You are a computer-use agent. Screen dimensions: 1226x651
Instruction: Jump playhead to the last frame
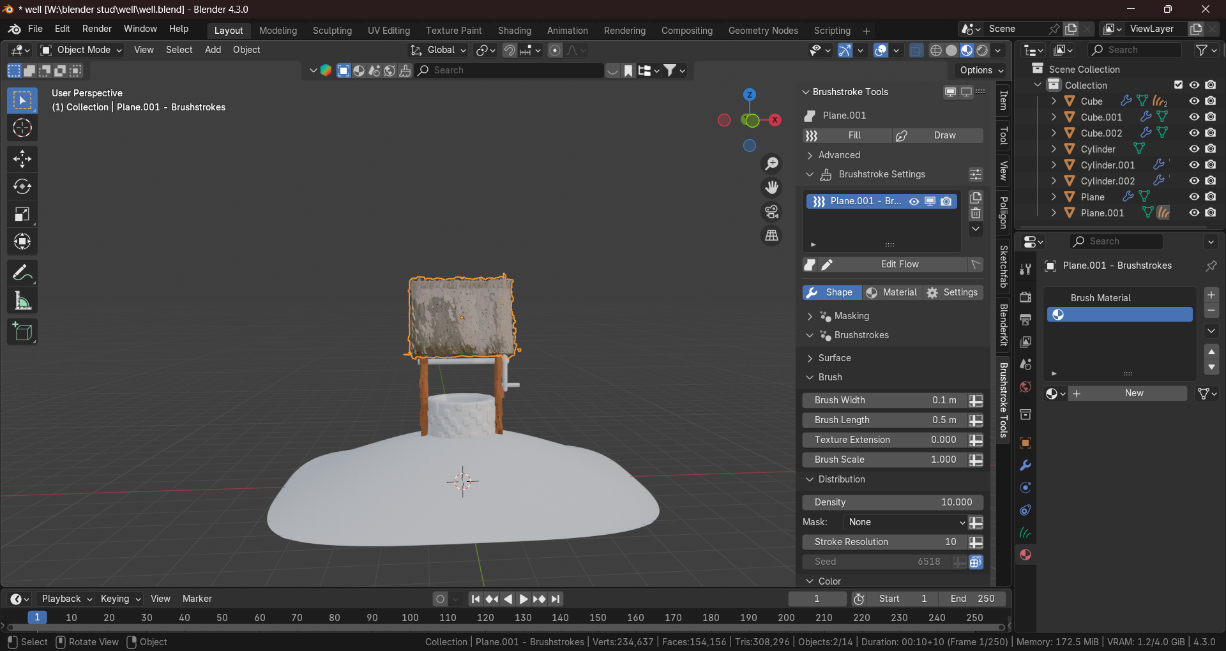point(555,599)
